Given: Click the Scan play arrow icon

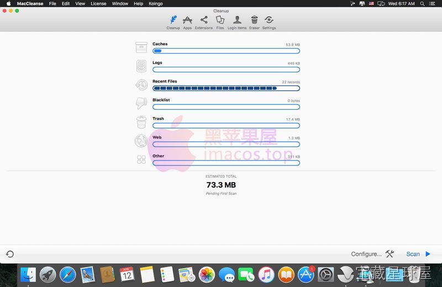Looking at the screenshot, I should [x=428, y=254].
